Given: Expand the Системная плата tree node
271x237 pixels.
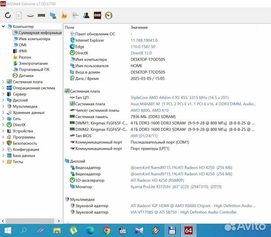Looking at the screenshot, I should coord(3,82).
